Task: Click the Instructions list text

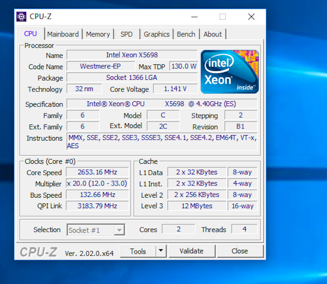Action: point(162,142)
